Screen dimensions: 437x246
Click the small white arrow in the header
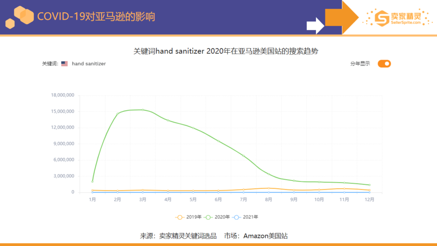click(x=315, y=25)
